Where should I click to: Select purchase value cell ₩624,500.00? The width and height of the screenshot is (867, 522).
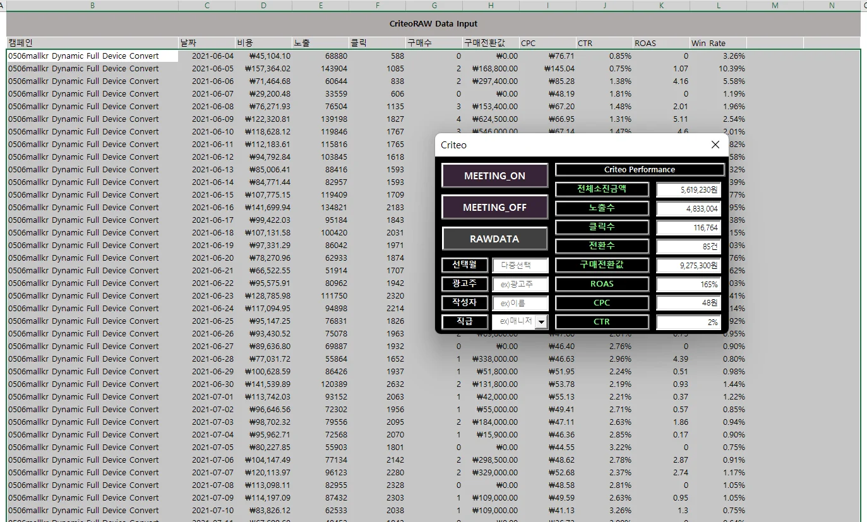click(x=491, y=119)
